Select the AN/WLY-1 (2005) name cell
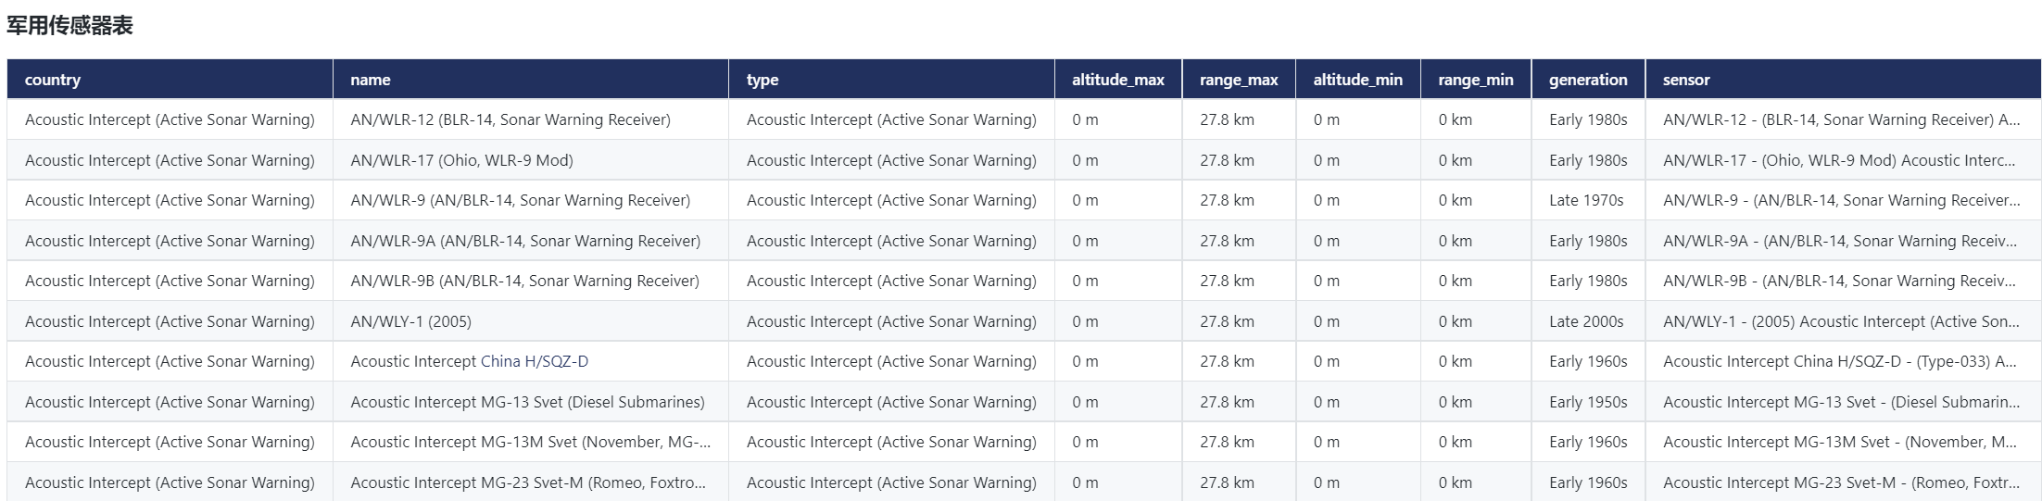 pyautogui.click(x=410, y=321)
